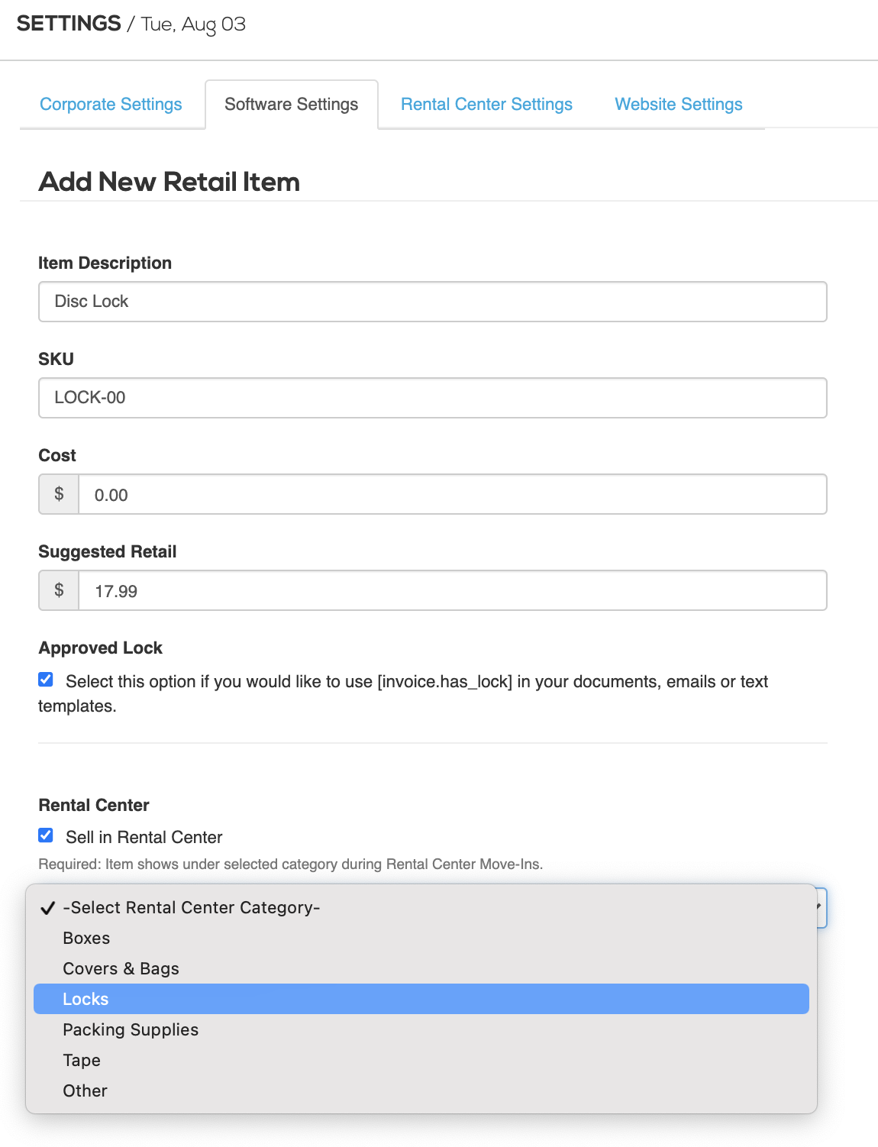
Task: Select Packing Supplies category
Action: pos(421,1029)
